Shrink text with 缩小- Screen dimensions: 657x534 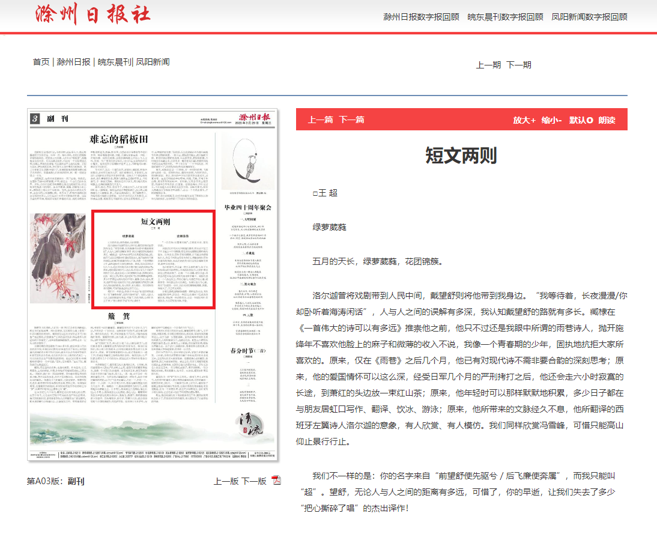tap(551, 120)
